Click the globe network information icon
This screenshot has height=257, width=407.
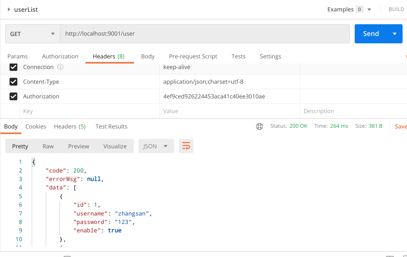click(x=259, y=126)
